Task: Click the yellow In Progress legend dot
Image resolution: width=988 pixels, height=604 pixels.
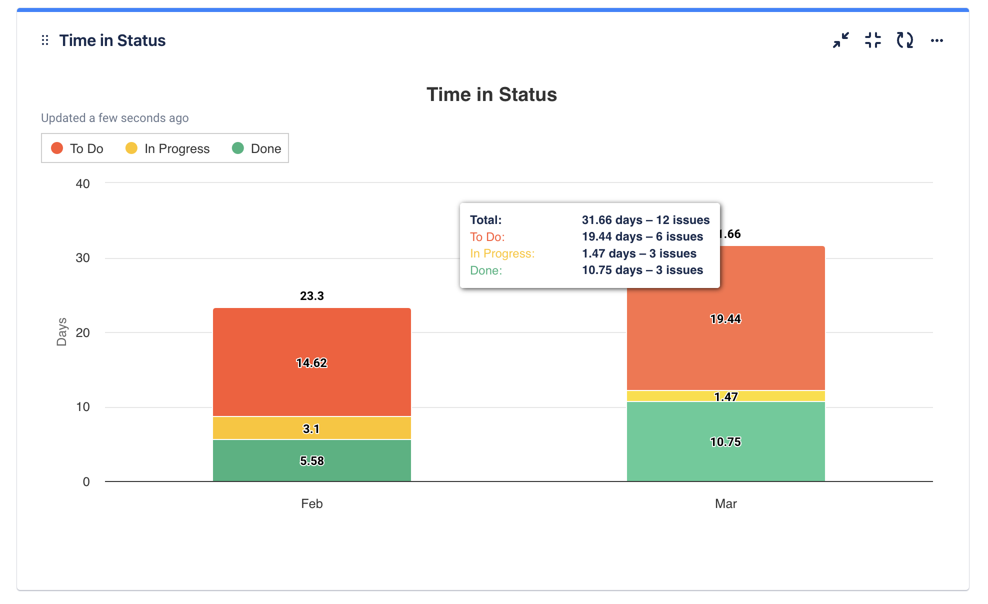Action: [x=131, y=148]
